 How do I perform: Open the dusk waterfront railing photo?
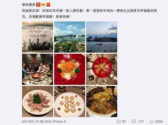click(x=102, y=37)
